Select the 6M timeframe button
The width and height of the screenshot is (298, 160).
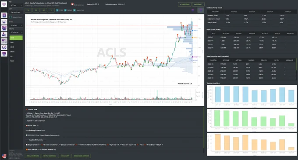pyautogui.click(x=43, y=10)
